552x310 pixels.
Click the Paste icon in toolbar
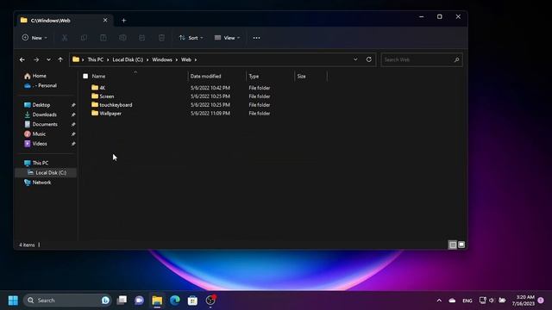[x=103, y=38]
